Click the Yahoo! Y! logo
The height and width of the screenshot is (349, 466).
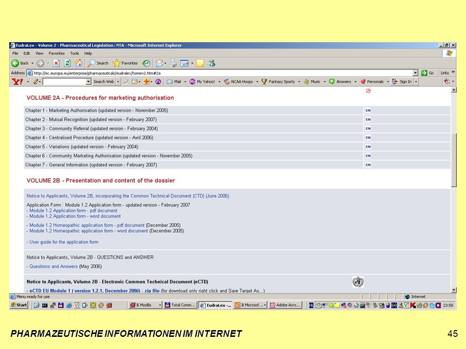point(17,81)
